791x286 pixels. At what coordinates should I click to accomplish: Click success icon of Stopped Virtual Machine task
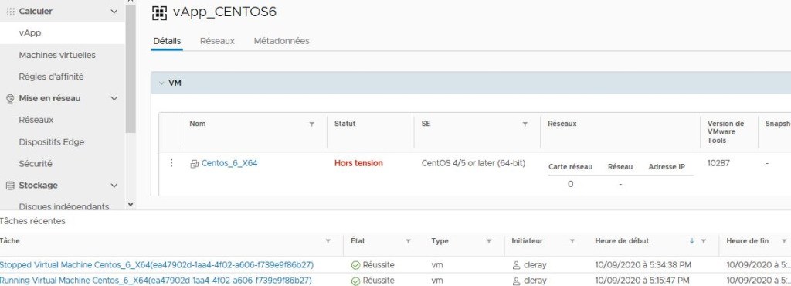[355, 265]
